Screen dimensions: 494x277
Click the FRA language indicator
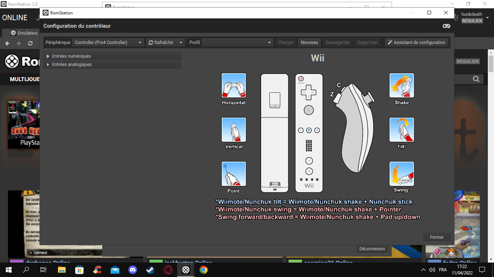(443, 270)
